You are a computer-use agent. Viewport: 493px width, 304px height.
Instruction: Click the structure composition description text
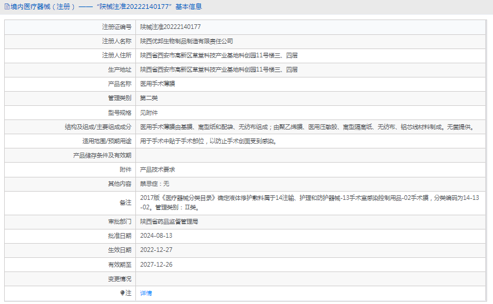(307, 127)
